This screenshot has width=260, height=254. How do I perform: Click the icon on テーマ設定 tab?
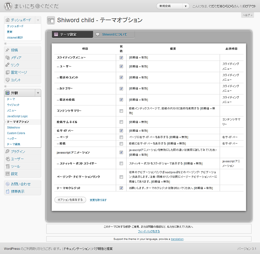tap(56, 34)
